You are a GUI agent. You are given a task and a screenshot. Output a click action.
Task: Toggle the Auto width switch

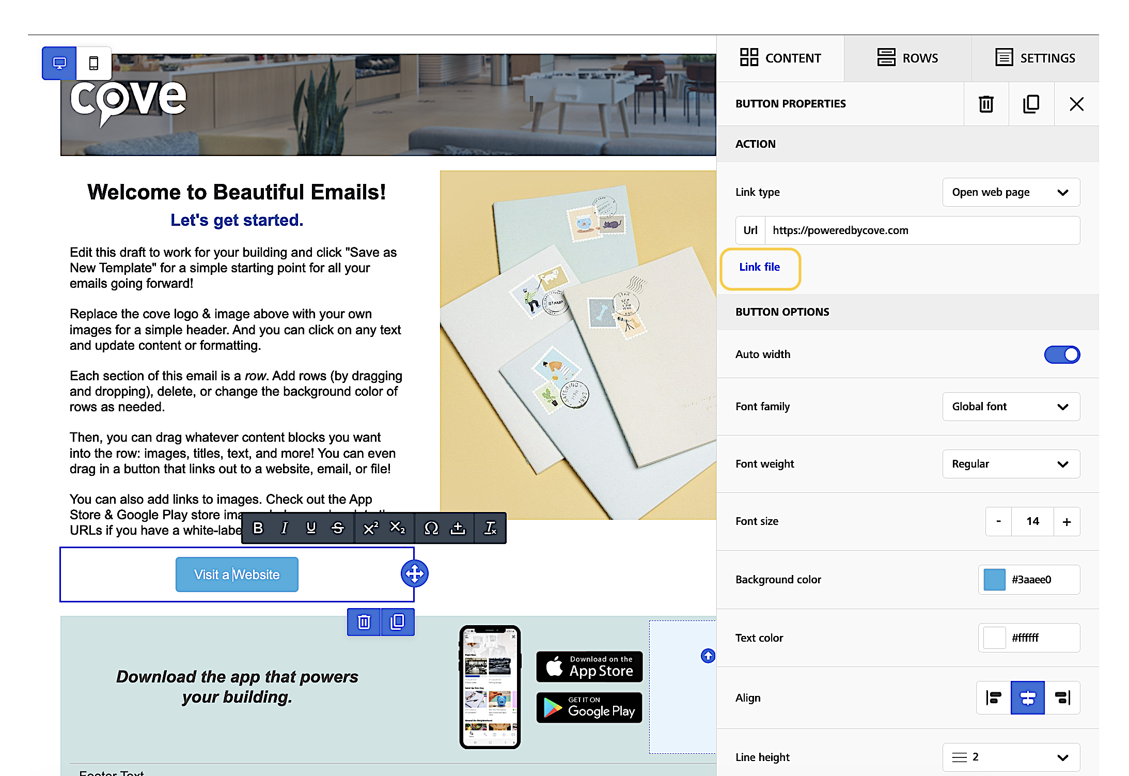click(x=1062, y=354)
